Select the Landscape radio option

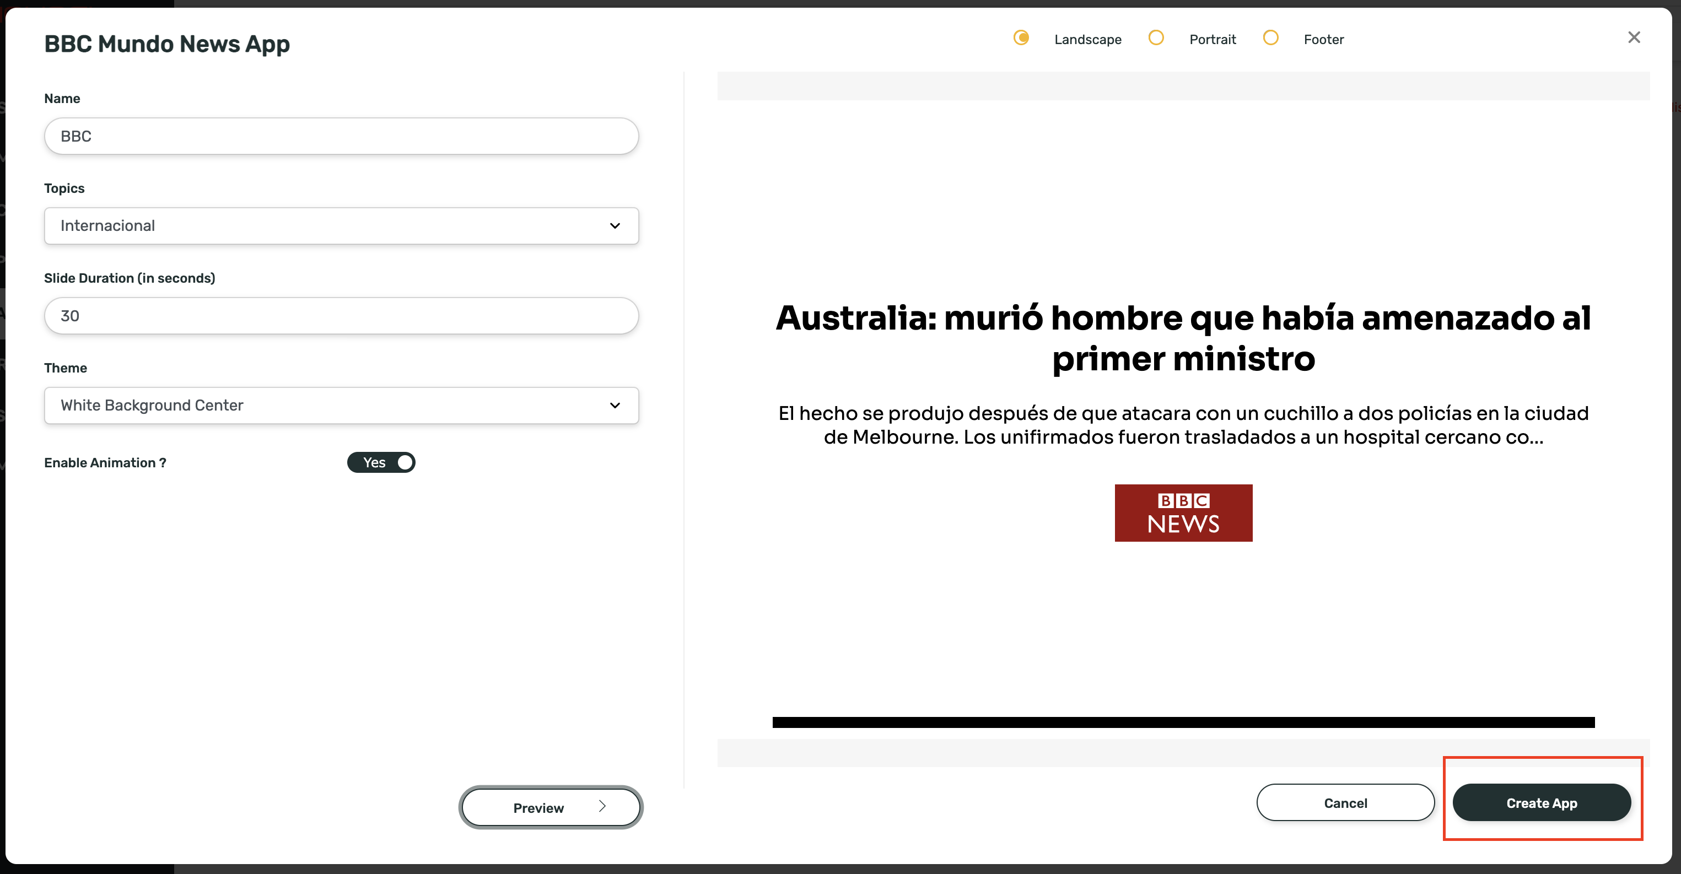tap(1021, 38)
